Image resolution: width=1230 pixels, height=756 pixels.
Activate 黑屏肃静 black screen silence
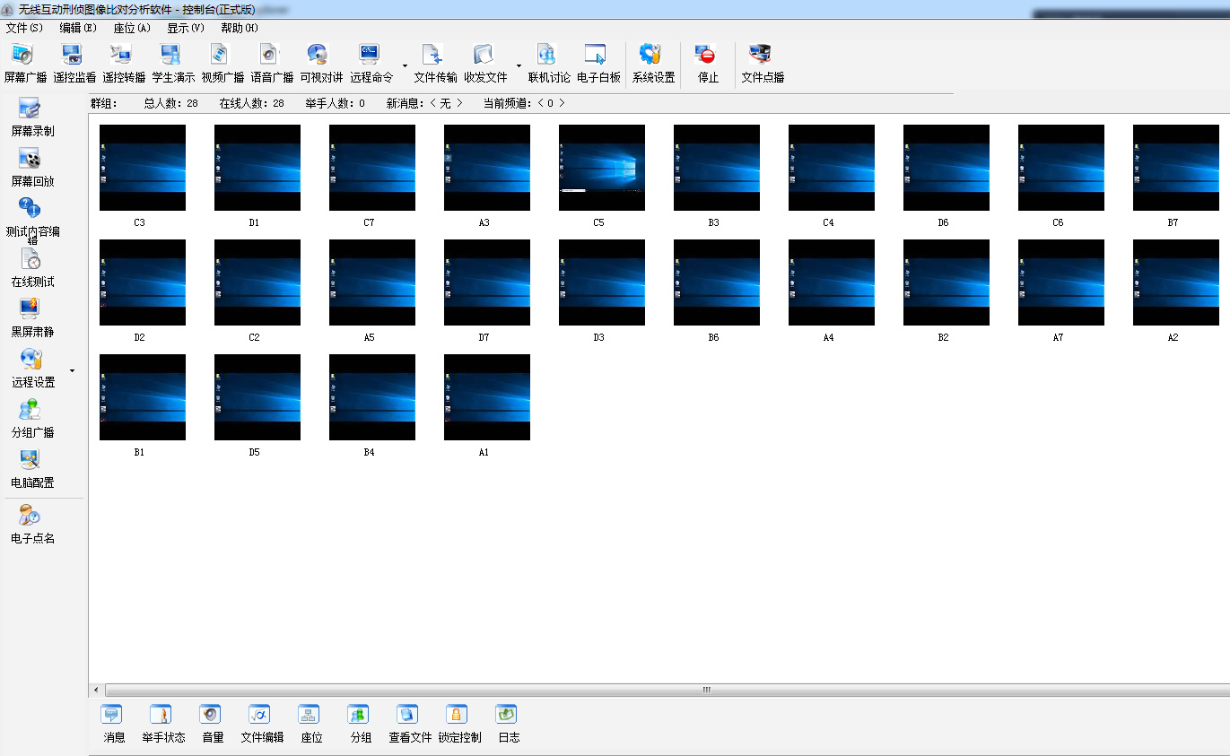(x=32, y=318)
